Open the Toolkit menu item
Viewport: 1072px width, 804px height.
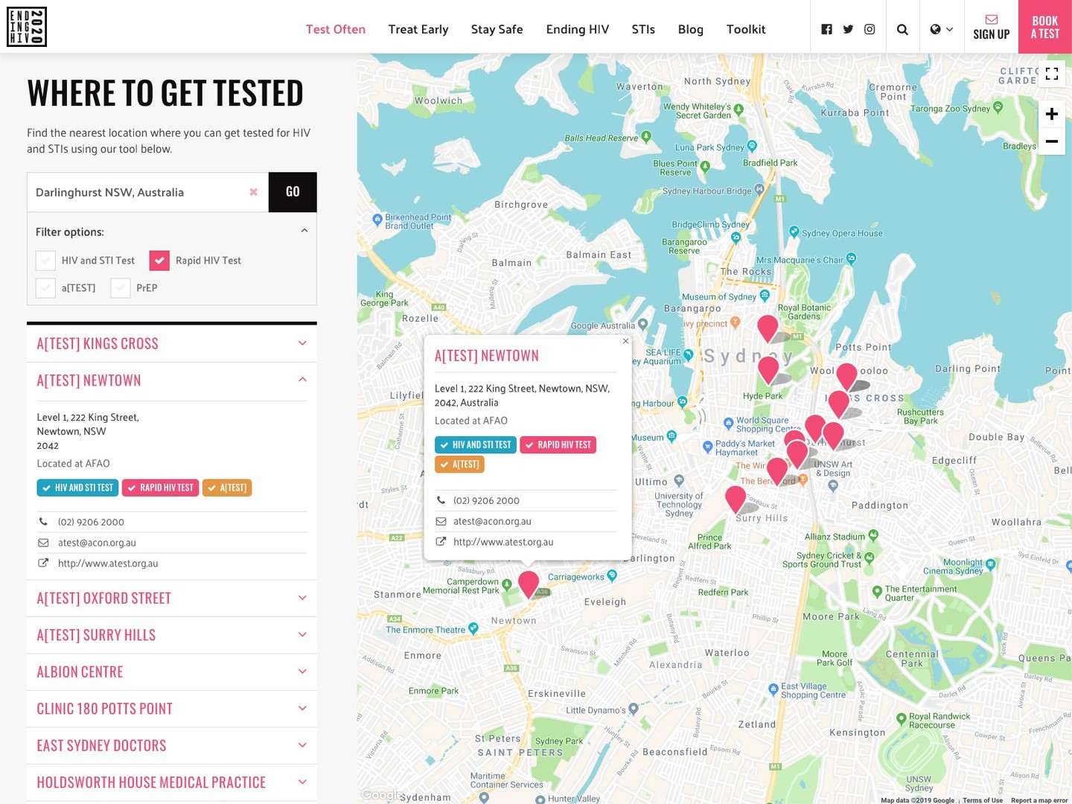[x=746, y=29]
